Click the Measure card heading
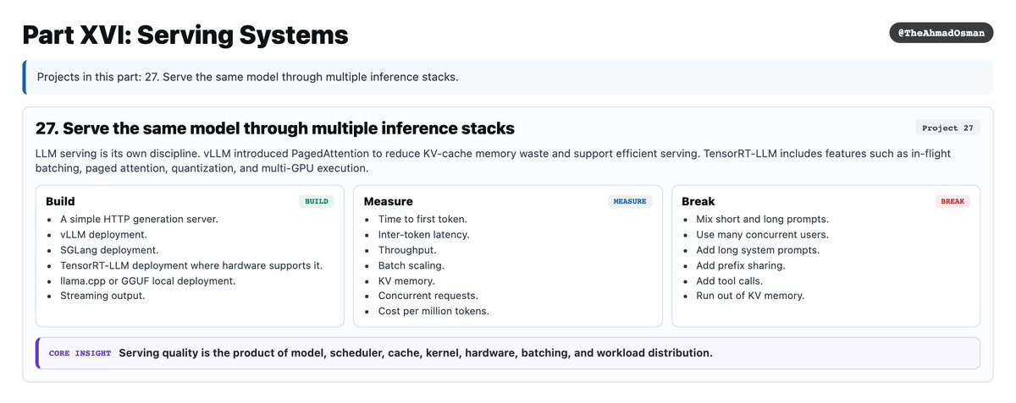This screenshot has height=403, width=1016. [388, 201]
